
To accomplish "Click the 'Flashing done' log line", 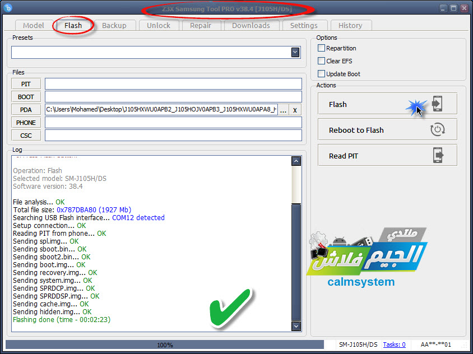I will pos(62,320).
